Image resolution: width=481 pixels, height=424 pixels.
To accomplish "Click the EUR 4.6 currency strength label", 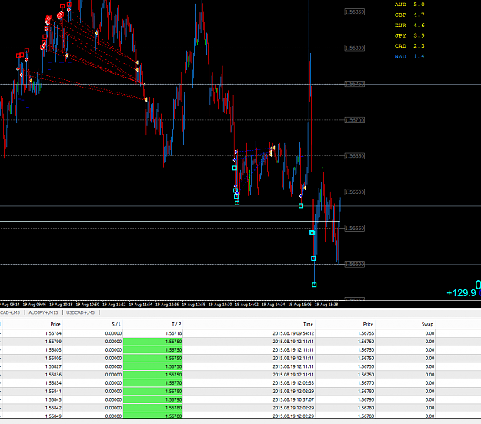I will (409, 25).
